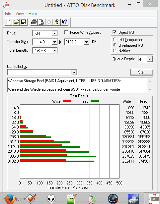The image size is (160, 204).
Task: Enable Force Write Access checkbox
Action: 66,32
